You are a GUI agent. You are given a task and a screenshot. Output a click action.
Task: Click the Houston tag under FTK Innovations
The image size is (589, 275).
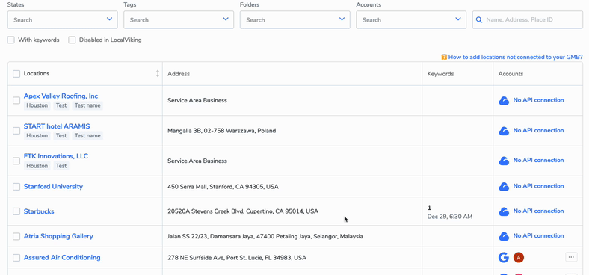37,166
